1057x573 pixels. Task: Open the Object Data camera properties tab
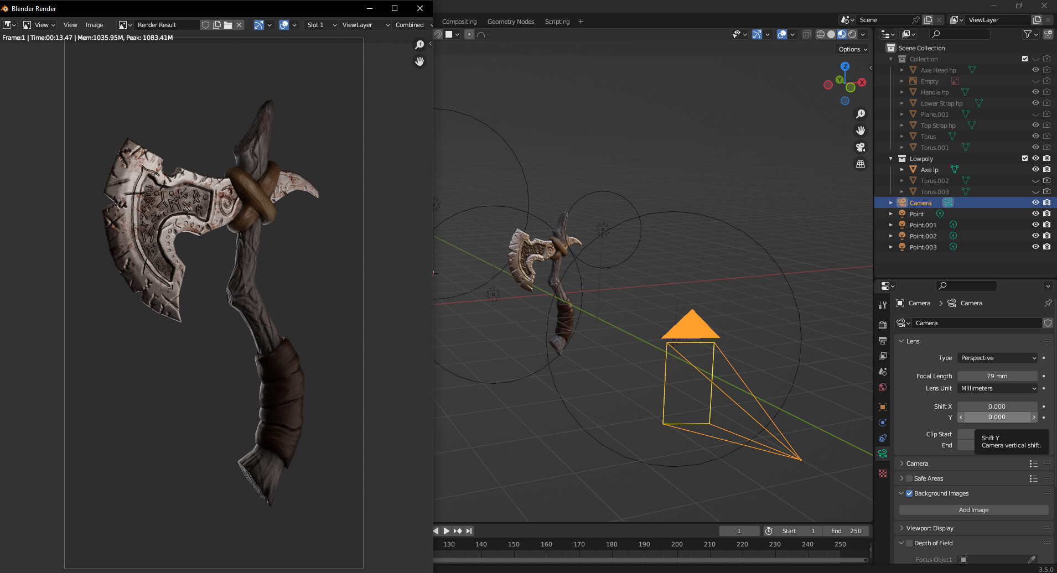[883, 454]
